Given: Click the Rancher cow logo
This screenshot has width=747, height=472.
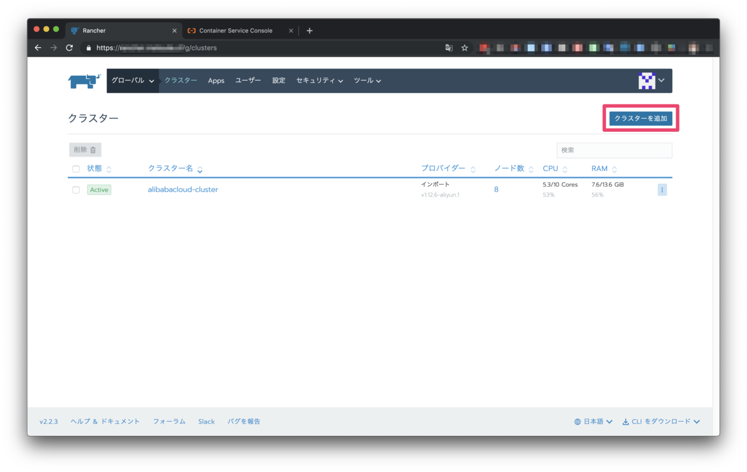Looking at the screenshot, I should [84, 81].
